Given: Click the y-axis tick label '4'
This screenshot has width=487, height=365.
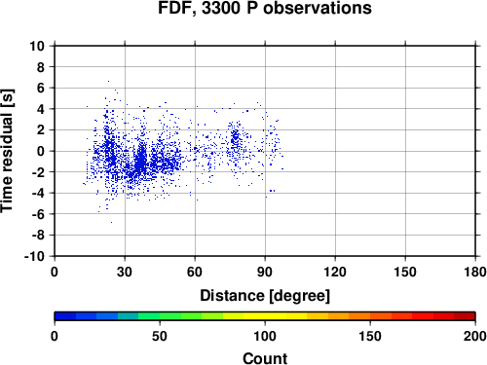Looking at the screenshot, I should 41,109.
